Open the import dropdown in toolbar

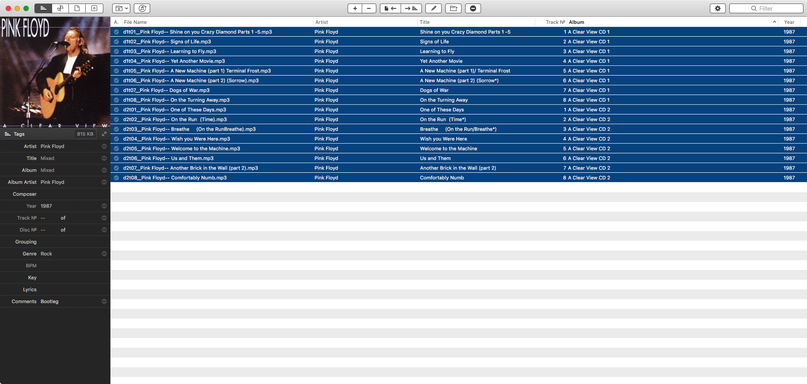point(121,8)
